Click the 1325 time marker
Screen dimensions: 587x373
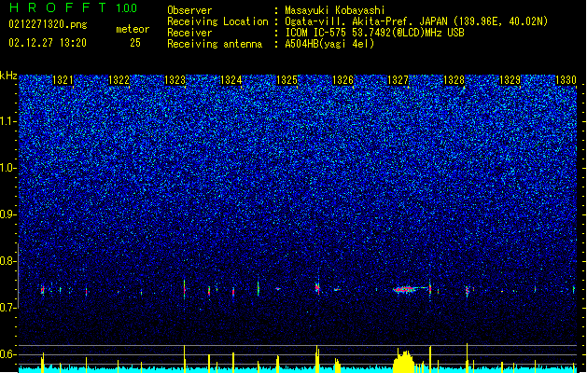coord(287,80)
